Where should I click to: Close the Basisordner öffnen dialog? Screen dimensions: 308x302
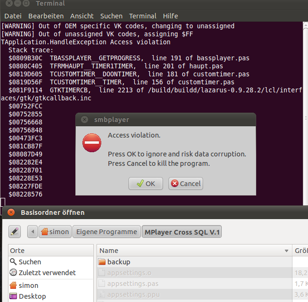pyautogui.click(x=11, y=212)
